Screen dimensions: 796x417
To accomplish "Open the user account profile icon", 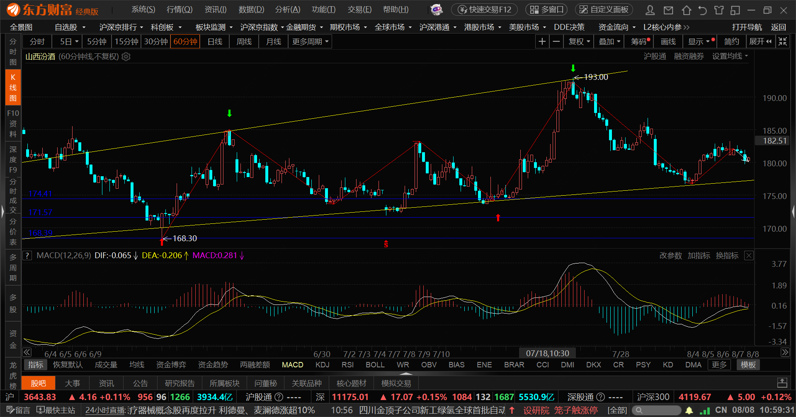I will 650,10.
